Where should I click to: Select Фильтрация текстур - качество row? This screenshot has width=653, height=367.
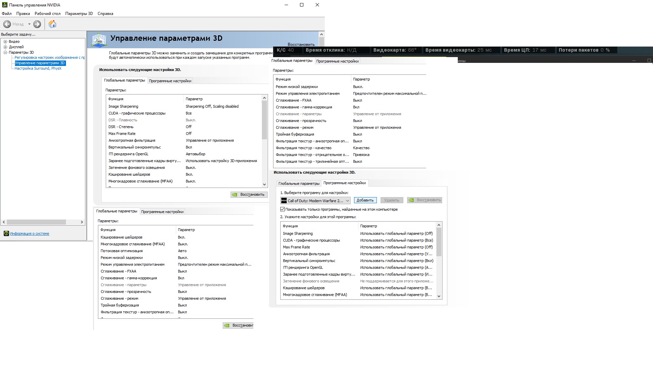[x=350, y=148]
